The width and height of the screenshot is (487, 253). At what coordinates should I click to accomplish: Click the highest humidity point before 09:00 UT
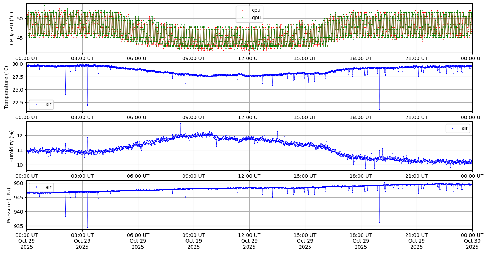click(x=180, y=123)
